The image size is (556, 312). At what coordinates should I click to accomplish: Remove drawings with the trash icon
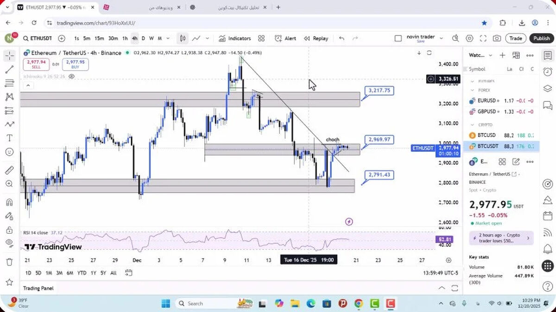pyautogui.click(x=9, y=262)
